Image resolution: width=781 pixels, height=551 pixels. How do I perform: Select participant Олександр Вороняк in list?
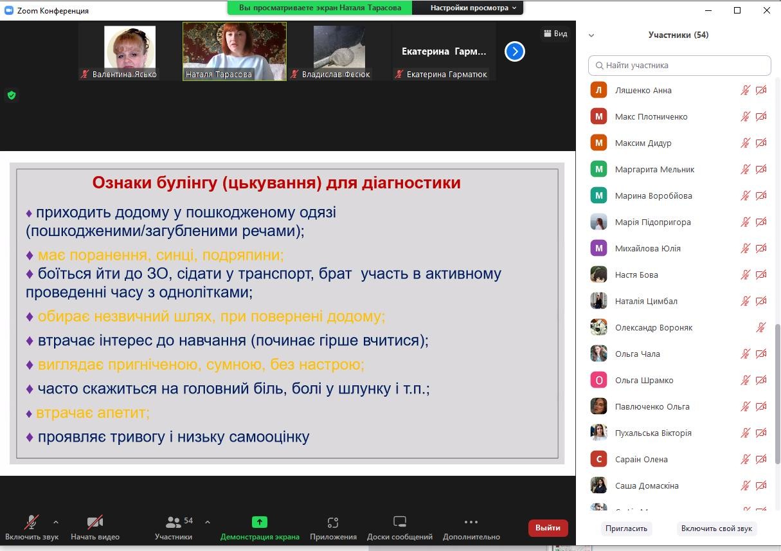point(654,328)
